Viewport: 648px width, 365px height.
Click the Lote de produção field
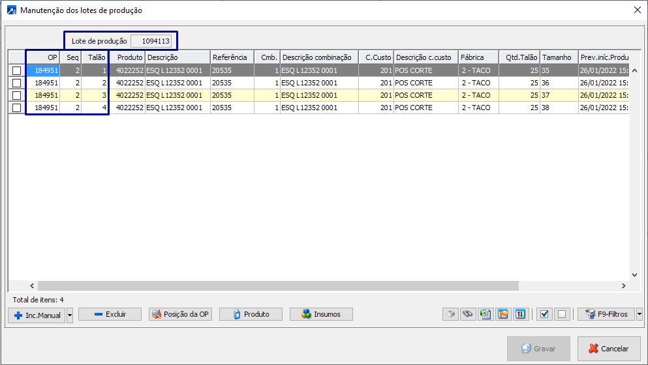point(151,41)
